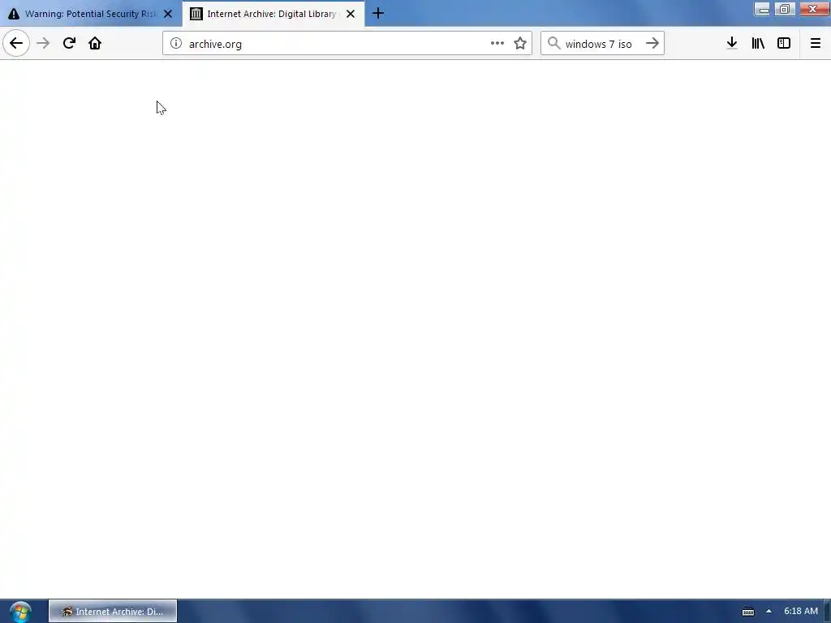The height and width of the screenshot is (623, 831).
Task: Bookmark this page with the star icon
Action: tap(520, 44)
